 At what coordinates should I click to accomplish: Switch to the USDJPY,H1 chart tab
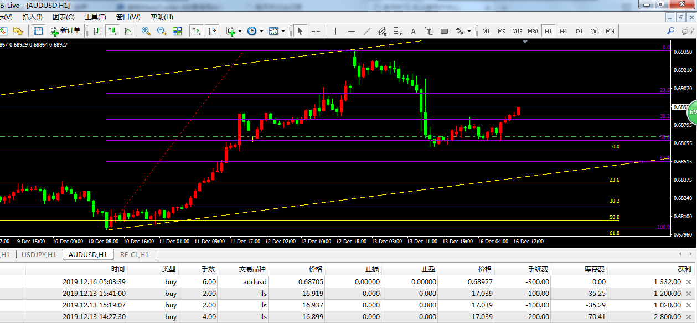click(39, 255)
